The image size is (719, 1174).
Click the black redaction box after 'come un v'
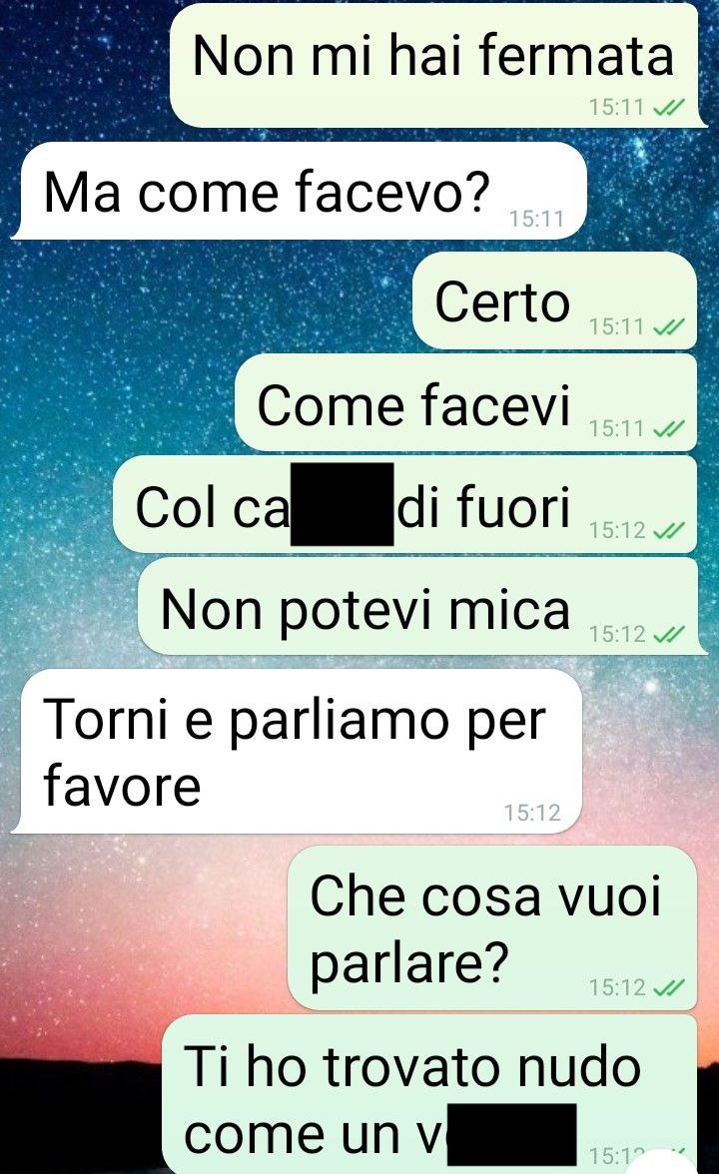(x=512, y=1134)
